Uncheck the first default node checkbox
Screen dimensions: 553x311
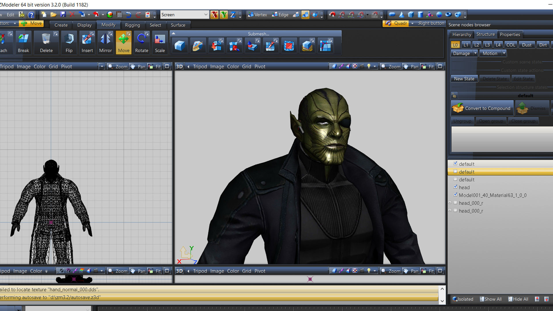(455, 163)
